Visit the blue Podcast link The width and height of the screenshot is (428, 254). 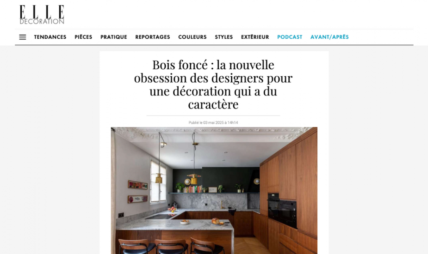coord(290,37)
